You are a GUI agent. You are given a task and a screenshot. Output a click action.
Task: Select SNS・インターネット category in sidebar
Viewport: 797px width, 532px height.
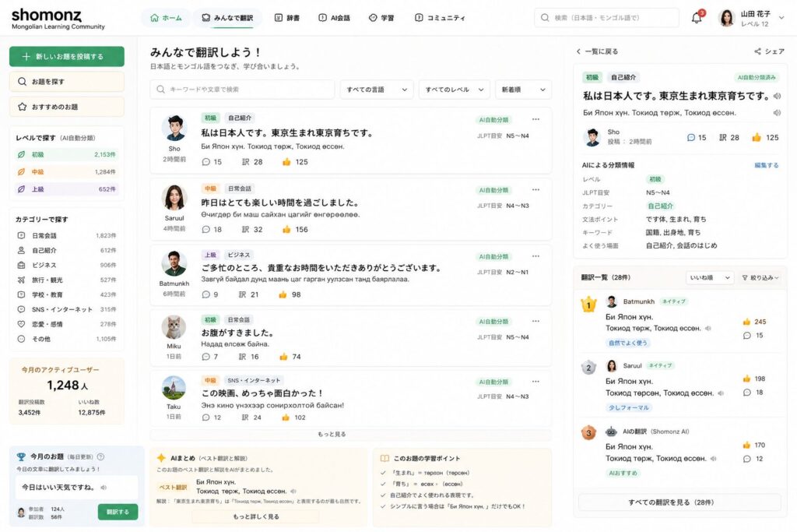[67, 309]
